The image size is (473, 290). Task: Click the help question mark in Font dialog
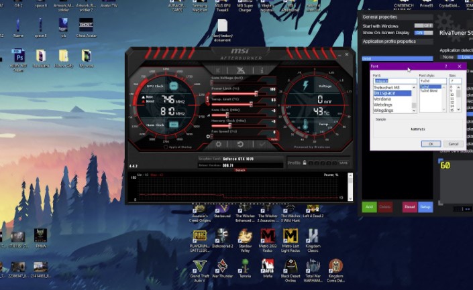[446, 66]
